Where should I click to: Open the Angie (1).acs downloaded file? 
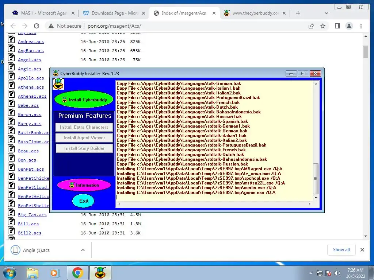click(x=36, y=250)
